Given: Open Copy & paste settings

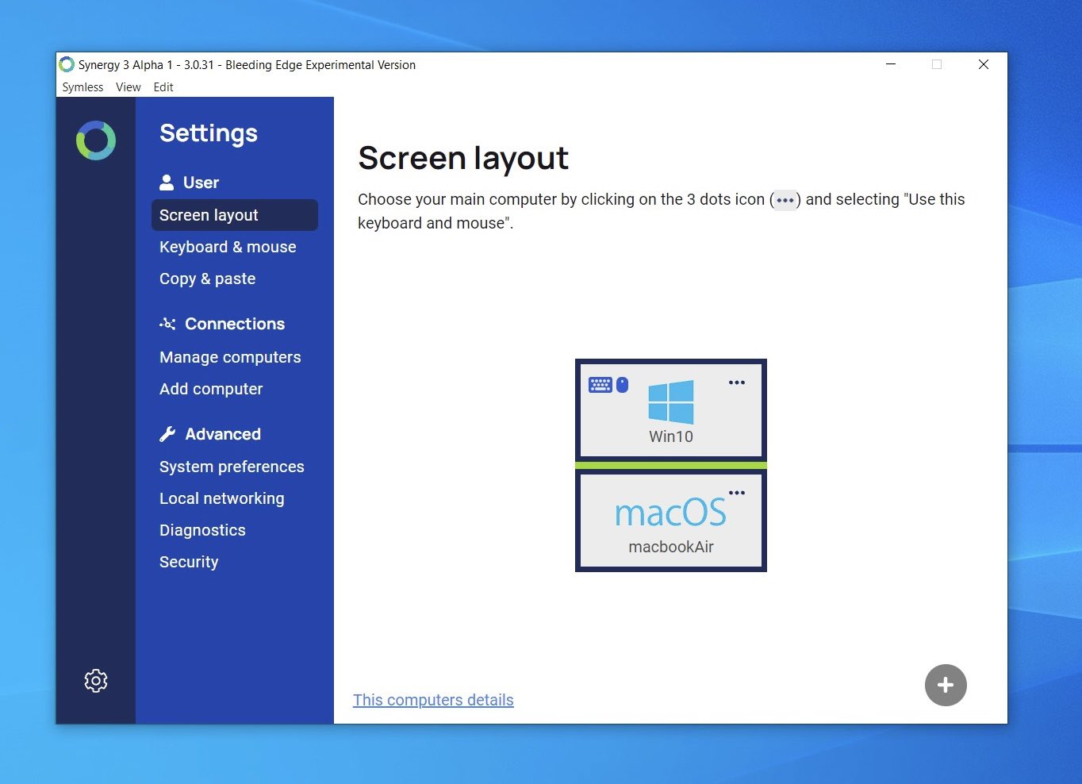Looking at the screenshot, I should click(x=208, y=279).
